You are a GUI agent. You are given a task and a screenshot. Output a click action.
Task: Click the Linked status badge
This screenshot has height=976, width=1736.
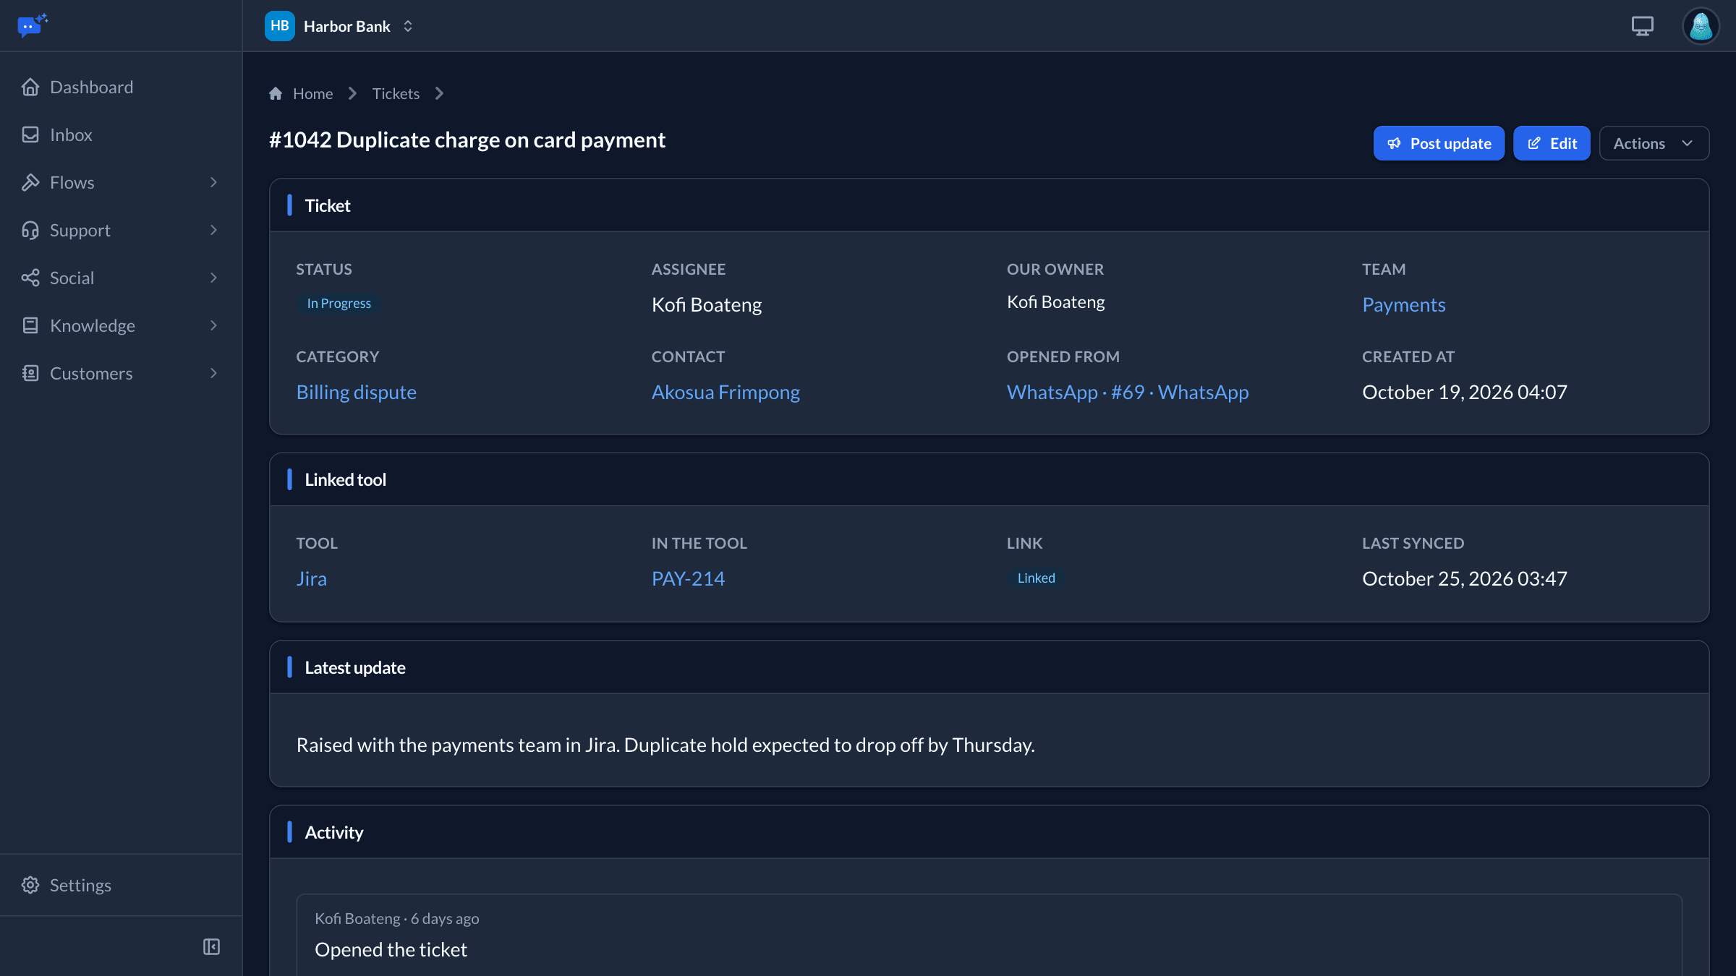pos(1036,578)
